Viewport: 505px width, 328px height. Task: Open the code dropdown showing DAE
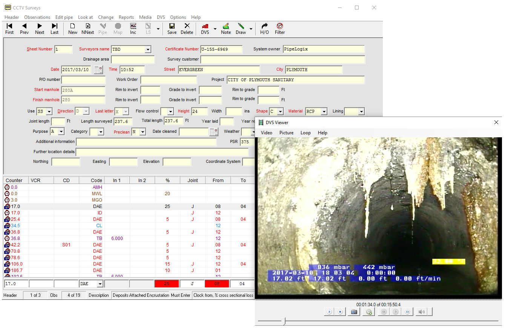tap(100, 284)
